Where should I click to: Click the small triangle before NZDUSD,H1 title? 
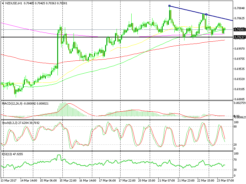[3, 3]
